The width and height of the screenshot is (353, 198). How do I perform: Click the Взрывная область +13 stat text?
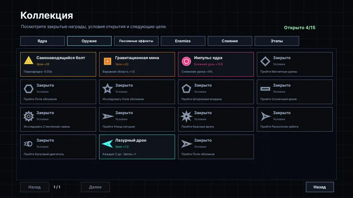[x=118, y=72]
